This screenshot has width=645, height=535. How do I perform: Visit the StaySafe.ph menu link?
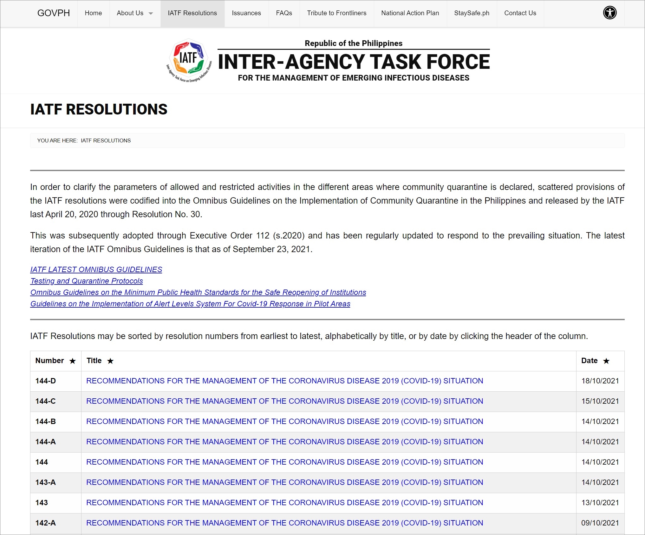click(472, 13)
